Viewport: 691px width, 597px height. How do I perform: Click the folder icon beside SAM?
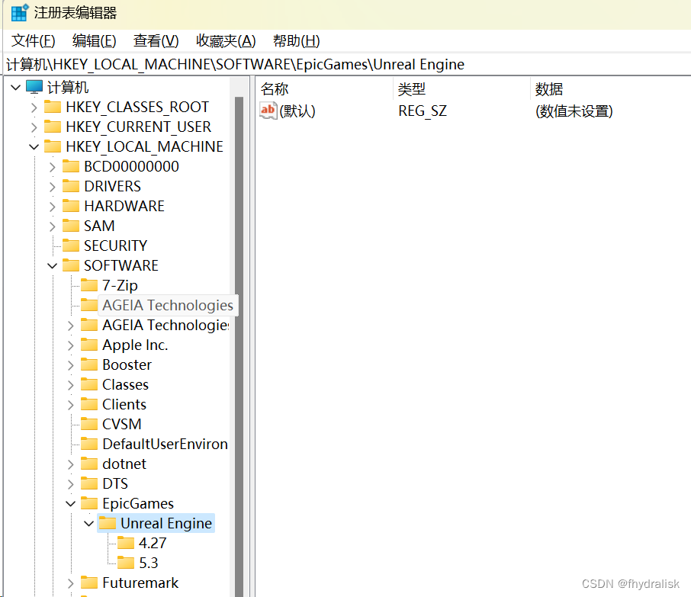[x=71, y=226]
